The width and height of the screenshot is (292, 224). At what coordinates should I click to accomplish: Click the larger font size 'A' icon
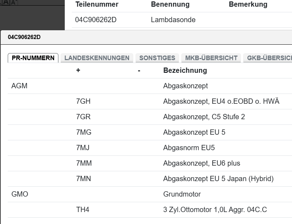coord(14,2)
